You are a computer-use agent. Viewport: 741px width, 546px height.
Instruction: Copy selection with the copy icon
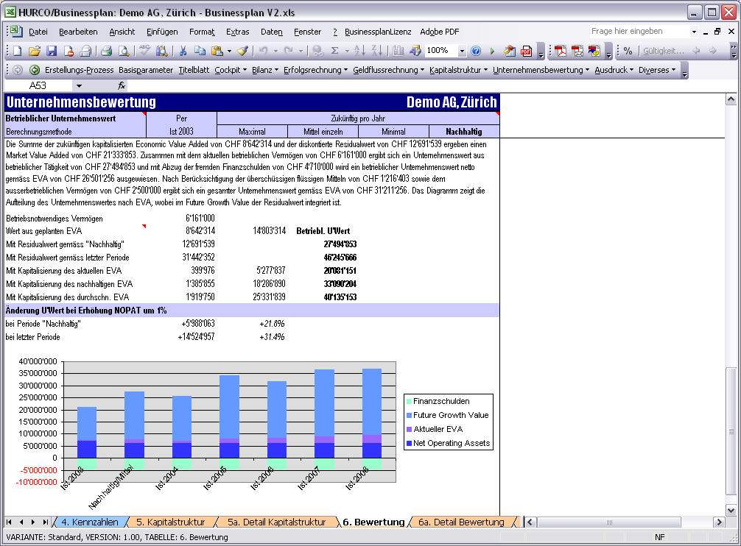(200, 51)
